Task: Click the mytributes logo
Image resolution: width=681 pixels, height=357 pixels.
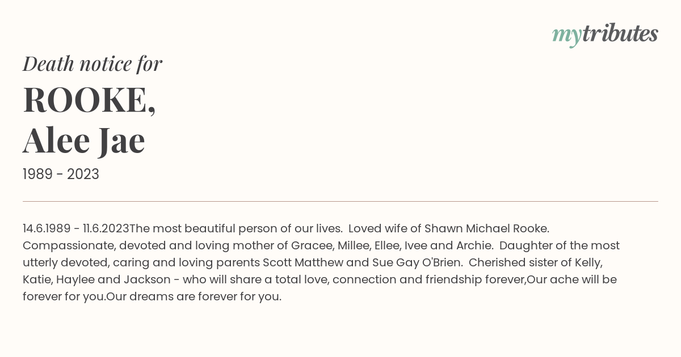Action: point(605,35)
